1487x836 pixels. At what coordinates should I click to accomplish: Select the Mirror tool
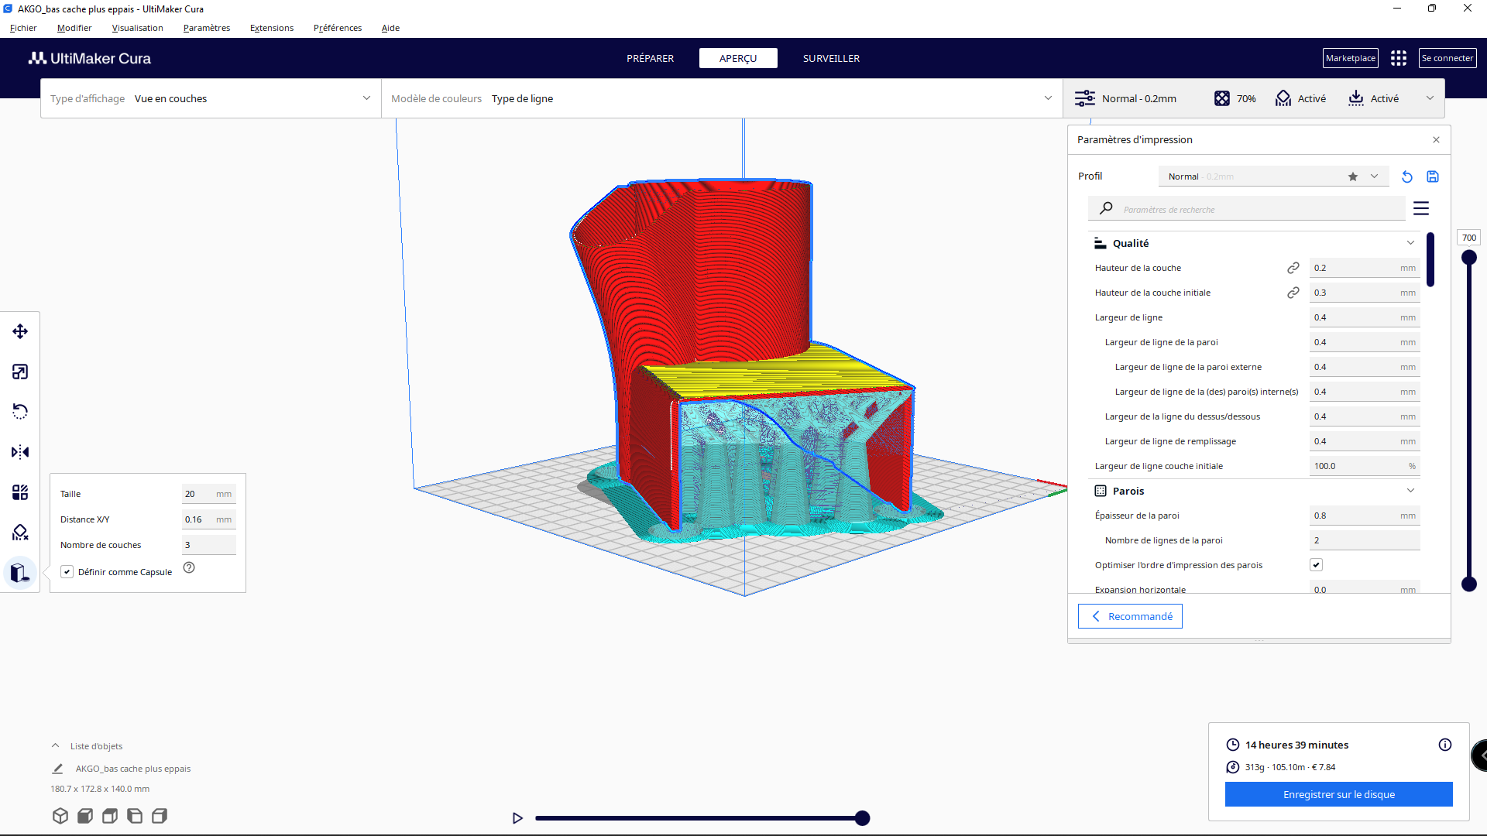20,452
